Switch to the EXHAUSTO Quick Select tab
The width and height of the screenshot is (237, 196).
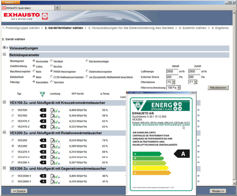28,8
